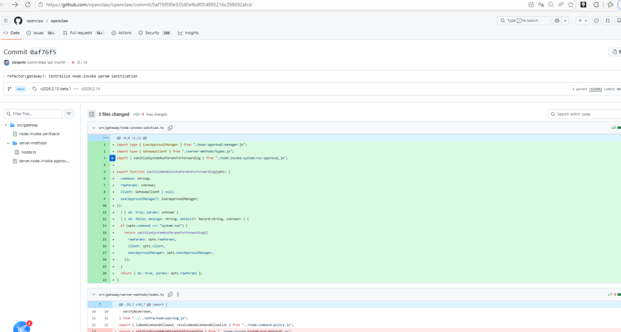The width and height of the screenshot is (621, 332).
Task: Collapse the node-invoke-sanitize.ts diff
Action: coord(93,128)
